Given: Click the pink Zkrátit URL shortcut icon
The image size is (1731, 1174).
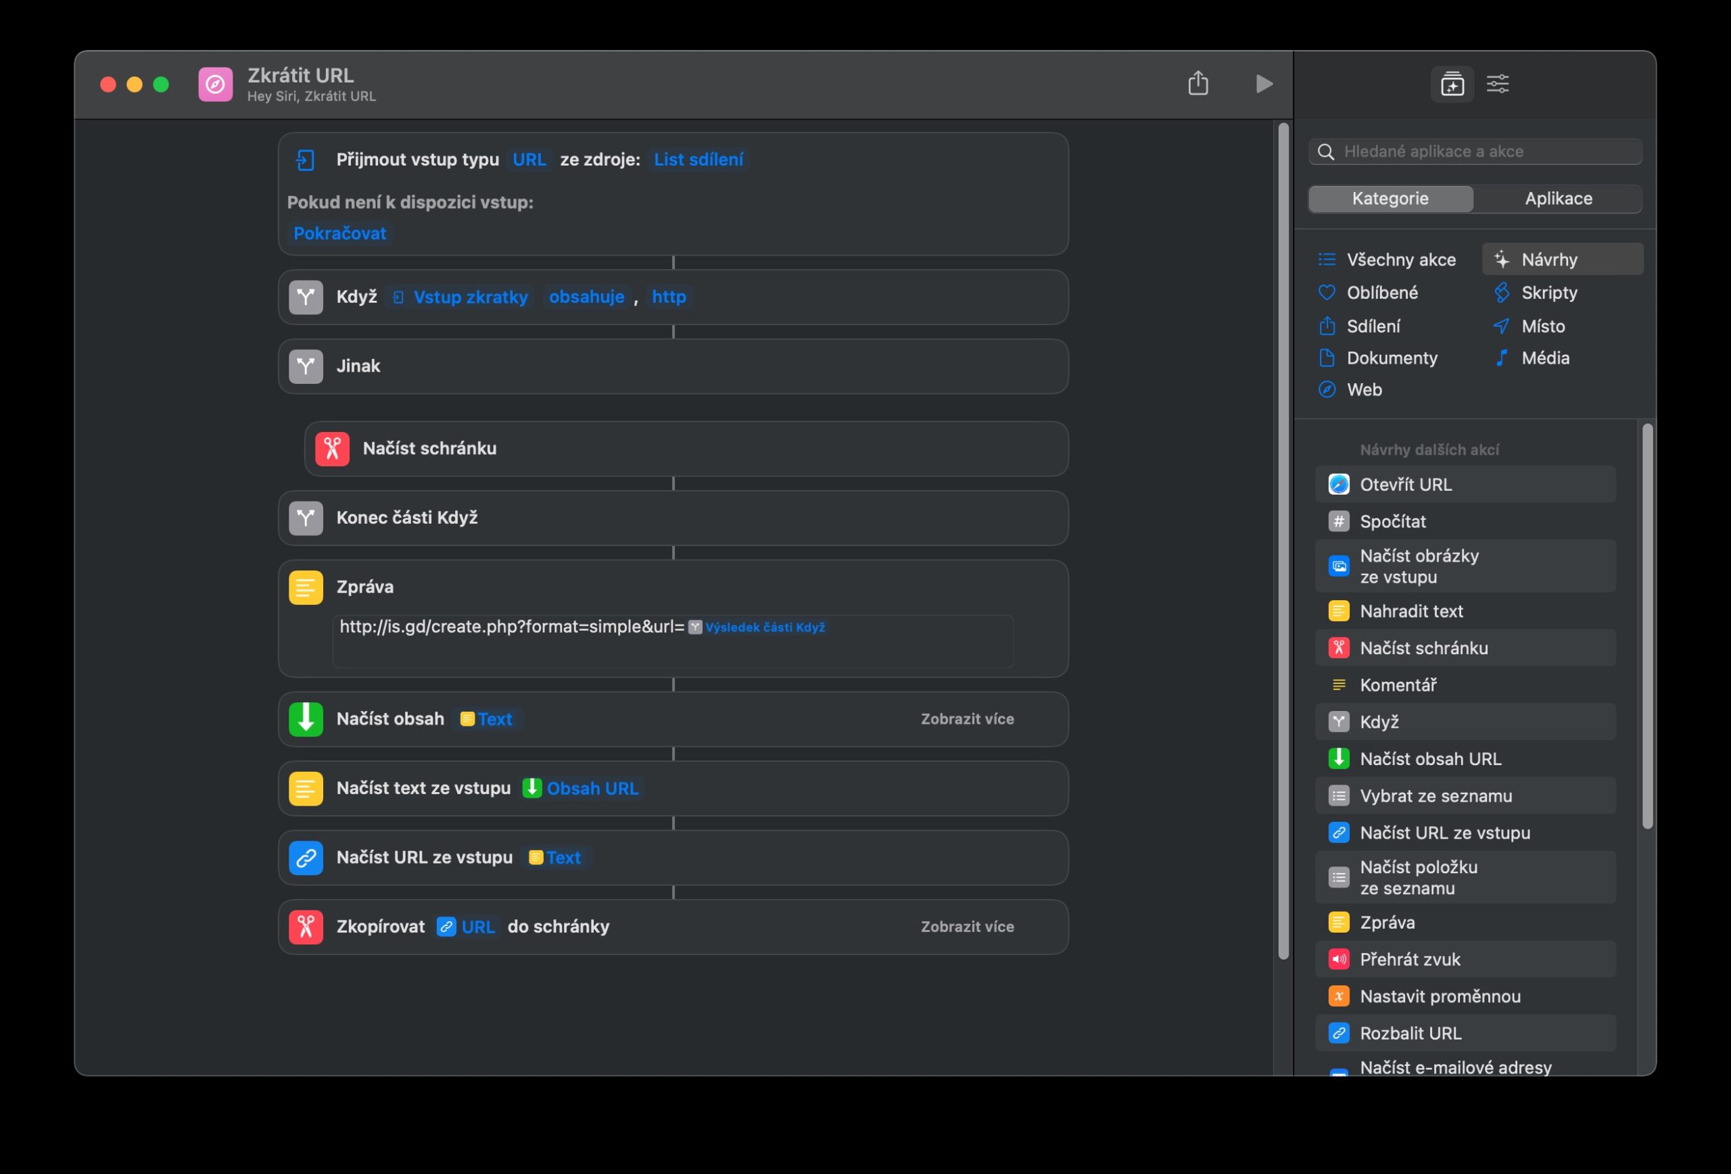Looking at the screenshot, I should tap(215, 84).
